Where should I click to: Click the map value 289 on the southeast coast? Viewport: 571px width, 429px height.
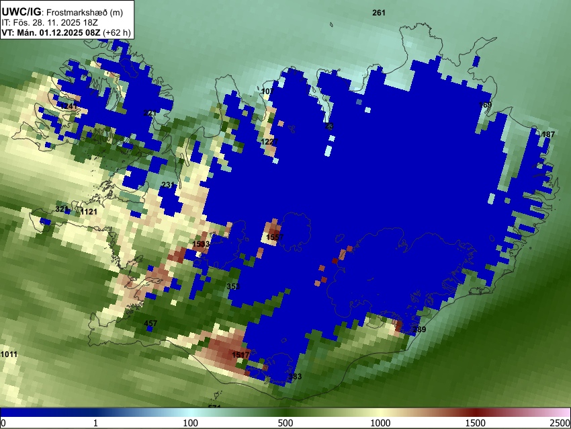click(419, 329)
